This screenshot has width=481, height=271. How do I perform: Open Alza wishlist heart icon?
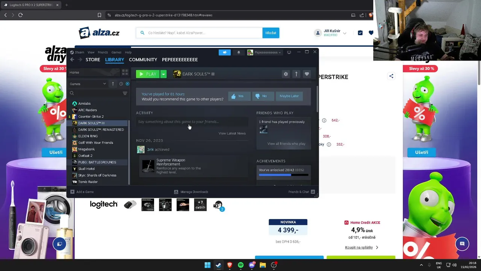371,33
